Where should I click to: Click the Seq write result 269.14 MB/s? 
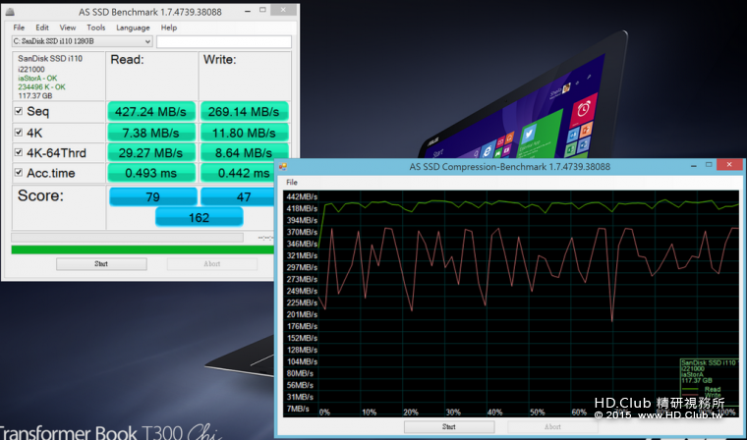pos(244,111)
